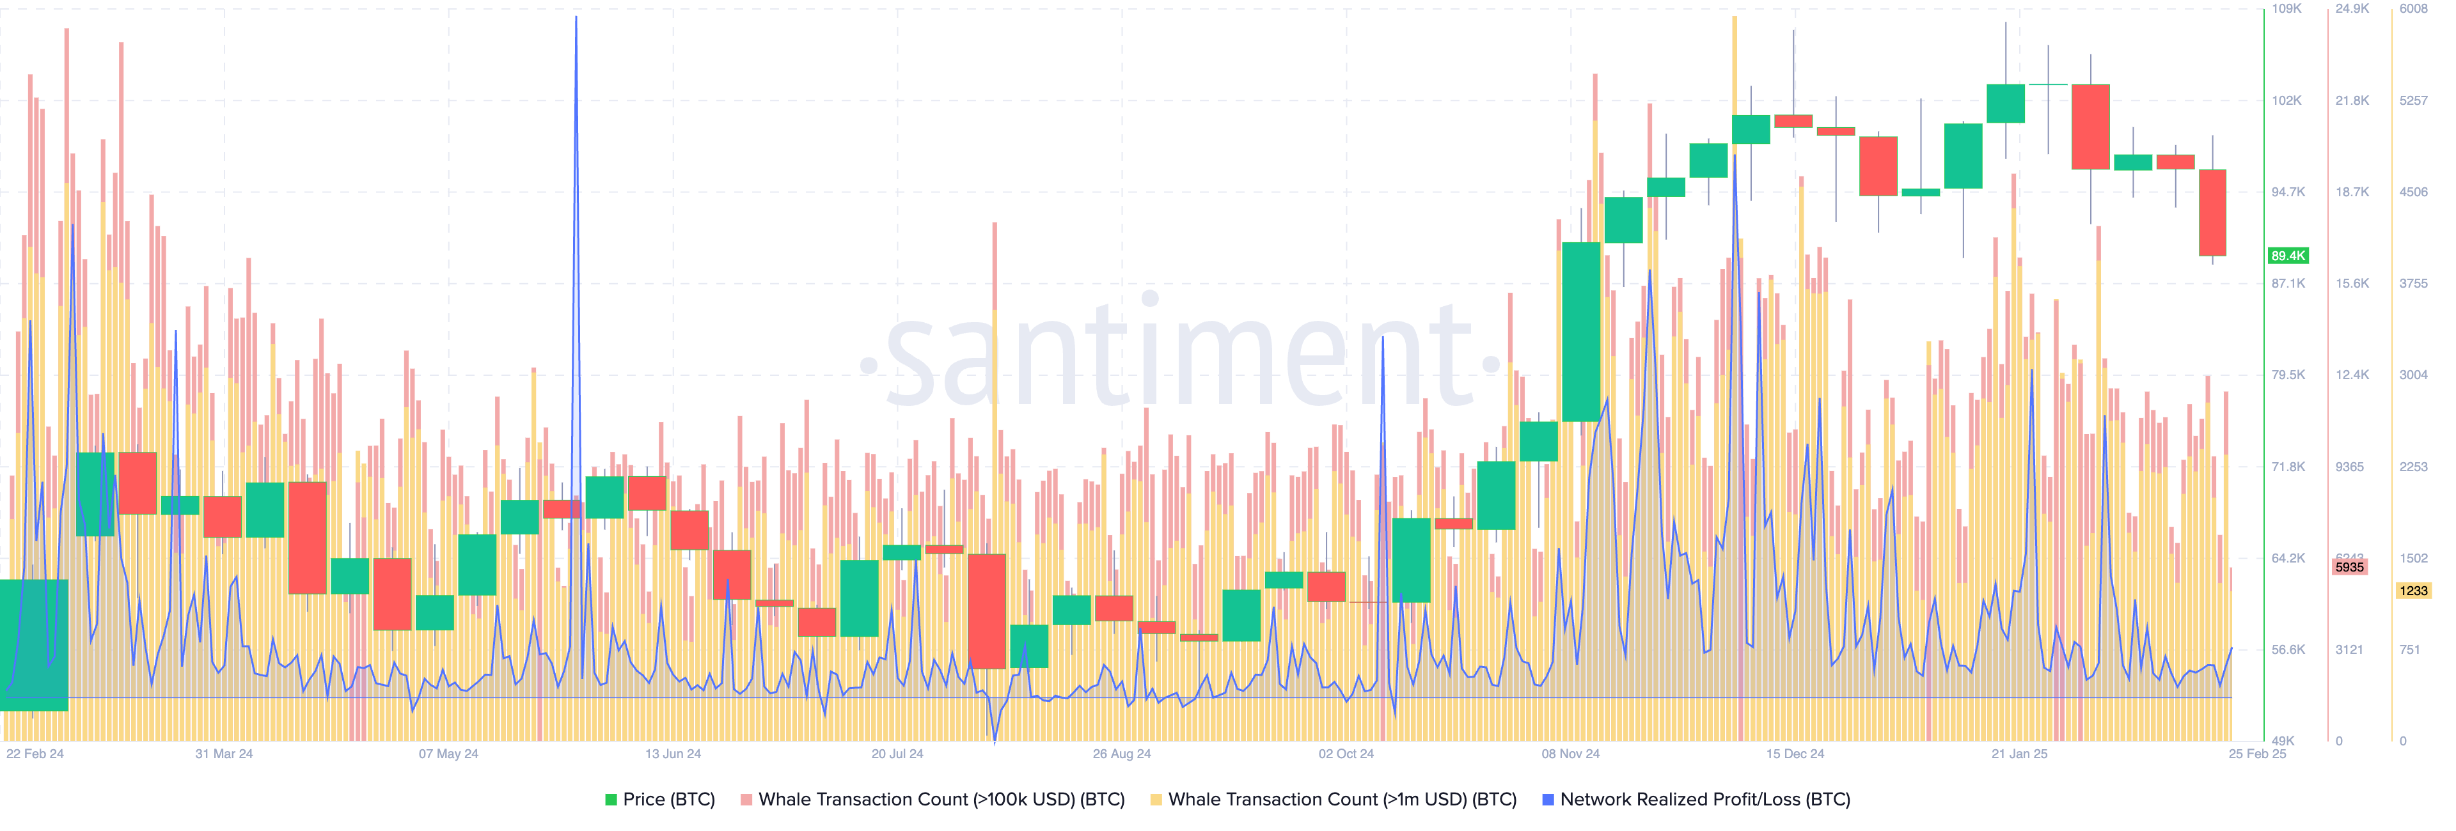Click the 21.8K whale axis label
Viewport: 2456px width, 831px height.
(x=2352, y=100)
